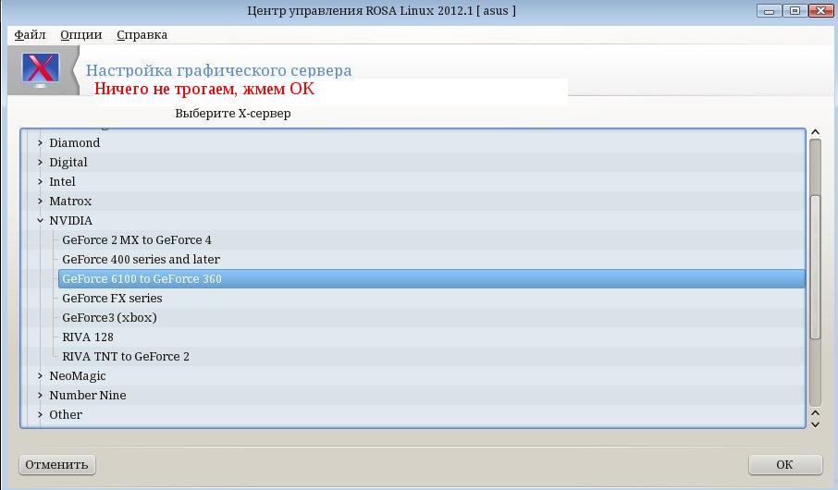Select GeForce 400 series and later
The height and width of the screenshot is (490, 838).
142,259
